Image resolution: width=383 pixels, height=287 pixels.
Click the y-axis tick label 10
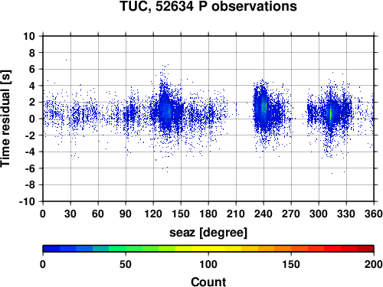29,36
